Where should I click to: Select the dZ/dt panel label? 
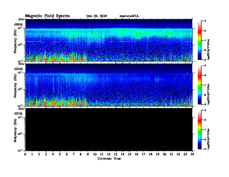(x=19, y=113)
